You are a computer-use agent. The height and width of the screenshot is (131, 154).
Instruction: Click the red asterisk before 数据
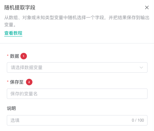tap(8, 55)
